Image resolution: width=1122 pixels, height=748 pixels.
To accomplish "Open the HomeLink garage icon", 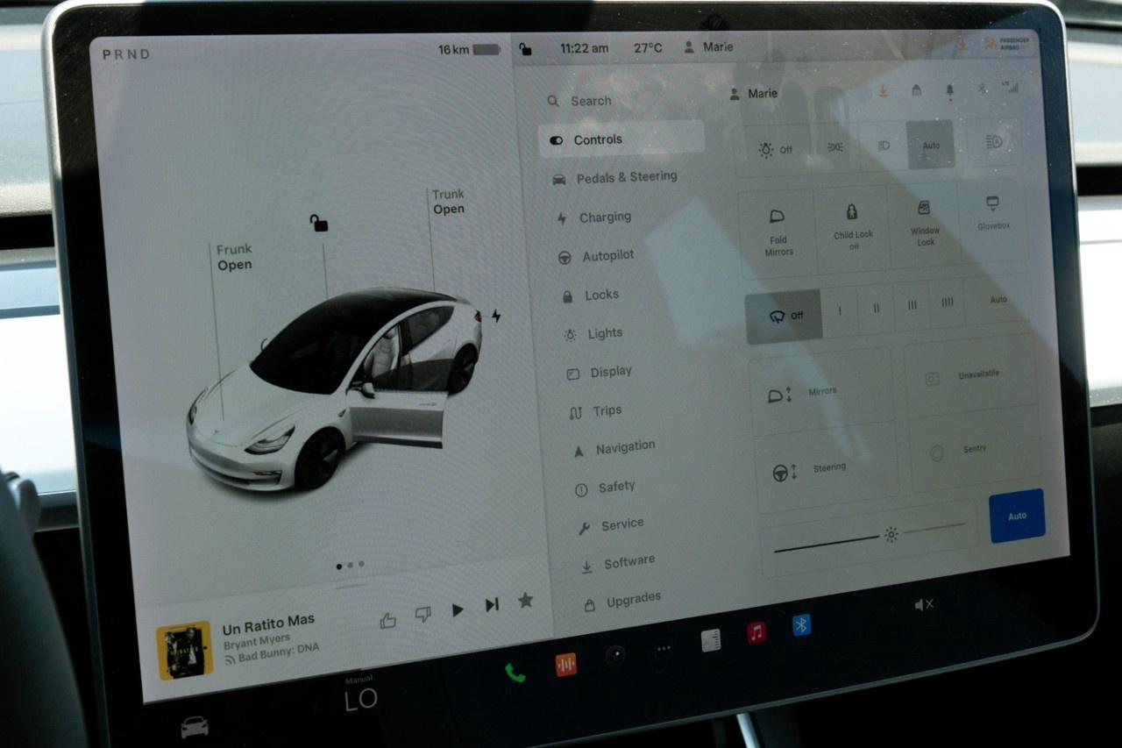I will [x=916, y=90].
